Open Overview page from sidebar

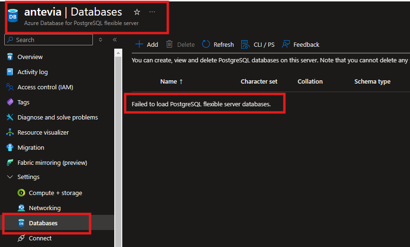click(30, 57)
